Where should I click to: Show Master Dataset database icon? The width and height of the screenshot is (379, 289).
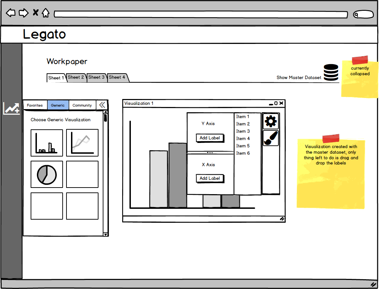coord(331,73)
